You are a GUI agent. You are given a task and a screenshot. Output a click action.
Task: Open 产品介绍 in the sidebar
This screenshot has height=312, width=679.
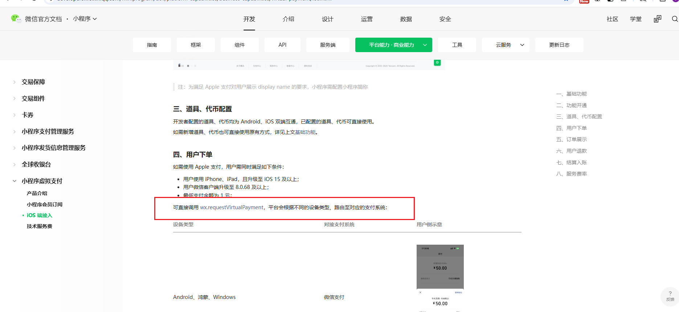click(x=37, y=193)
